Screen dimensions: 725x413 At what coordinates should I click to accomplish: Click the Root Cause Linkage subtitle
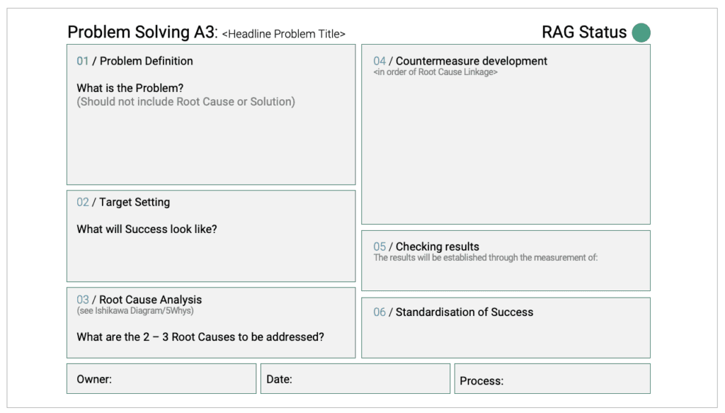coord(435,72)
